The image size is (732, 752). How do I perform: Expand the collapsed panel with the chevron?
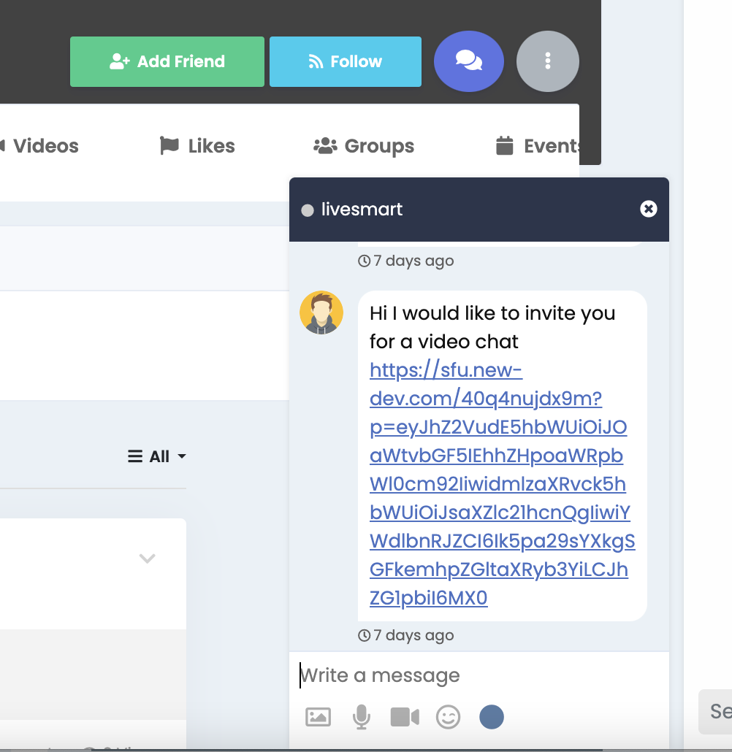[x=147, y=558]
